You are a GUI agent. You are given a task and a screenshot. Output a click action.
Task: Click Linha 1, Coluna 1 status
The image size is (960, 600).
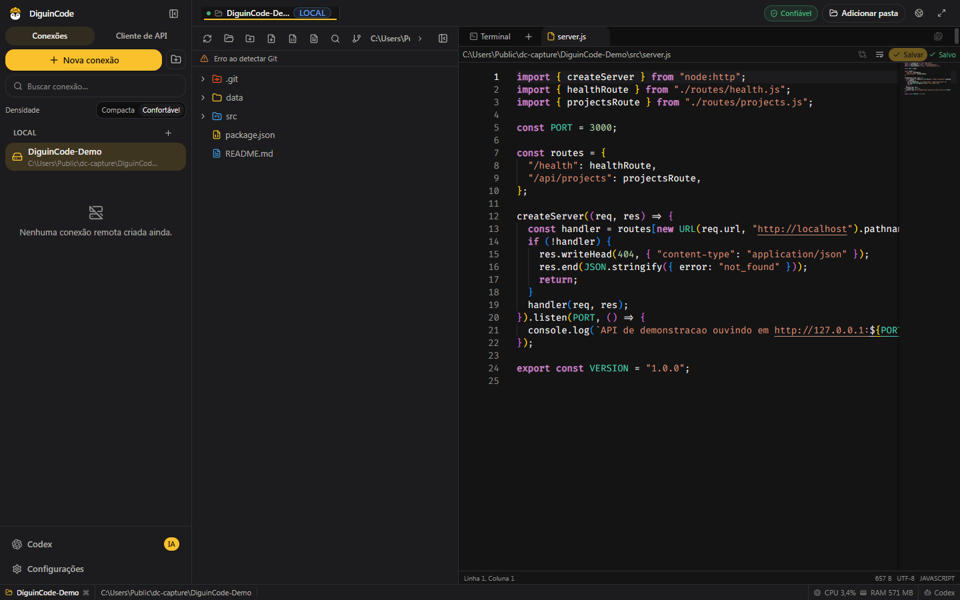point(489,578)
